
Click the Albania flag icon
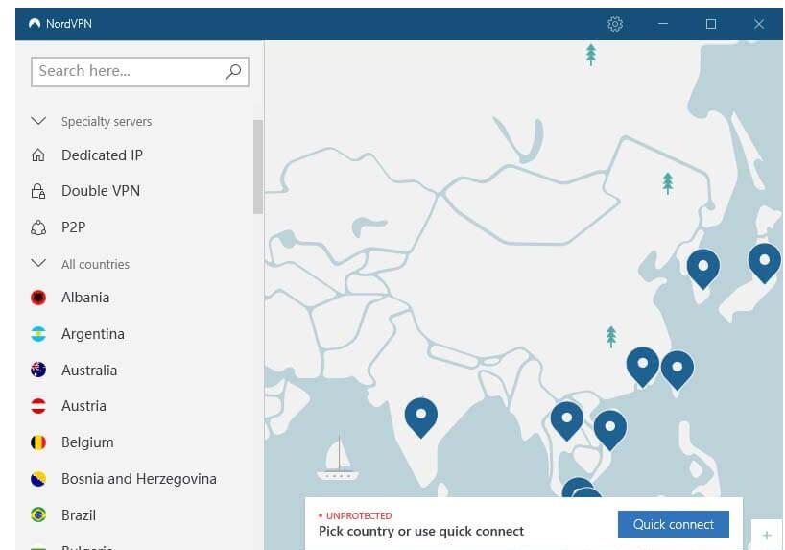tap(38, 298)
